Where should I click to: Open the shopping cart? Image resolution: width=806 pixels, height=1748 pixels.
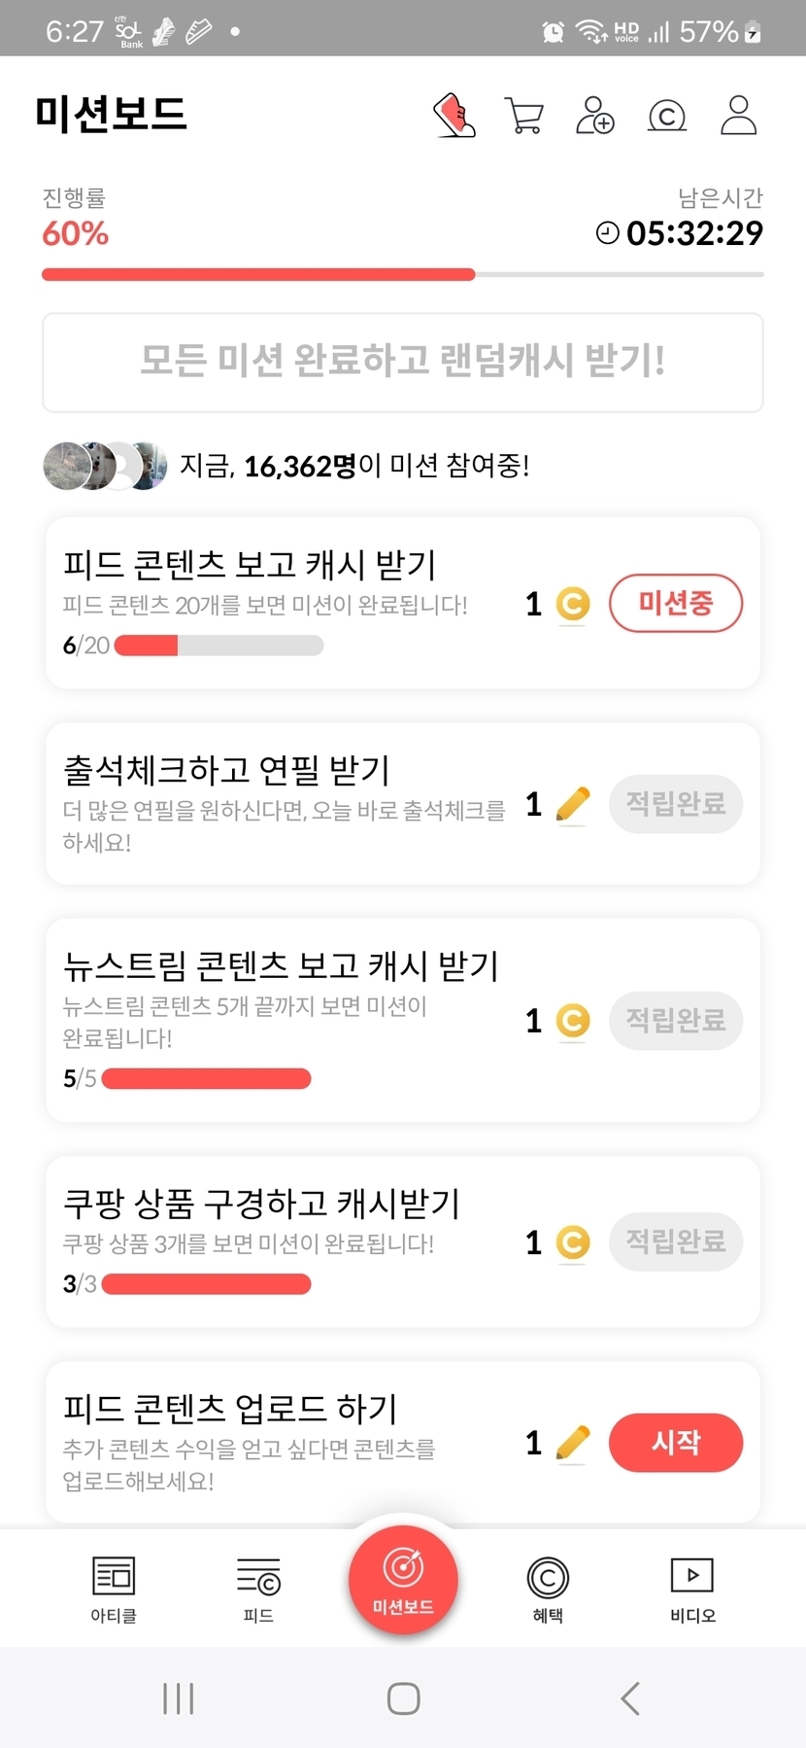pos(524,116)
